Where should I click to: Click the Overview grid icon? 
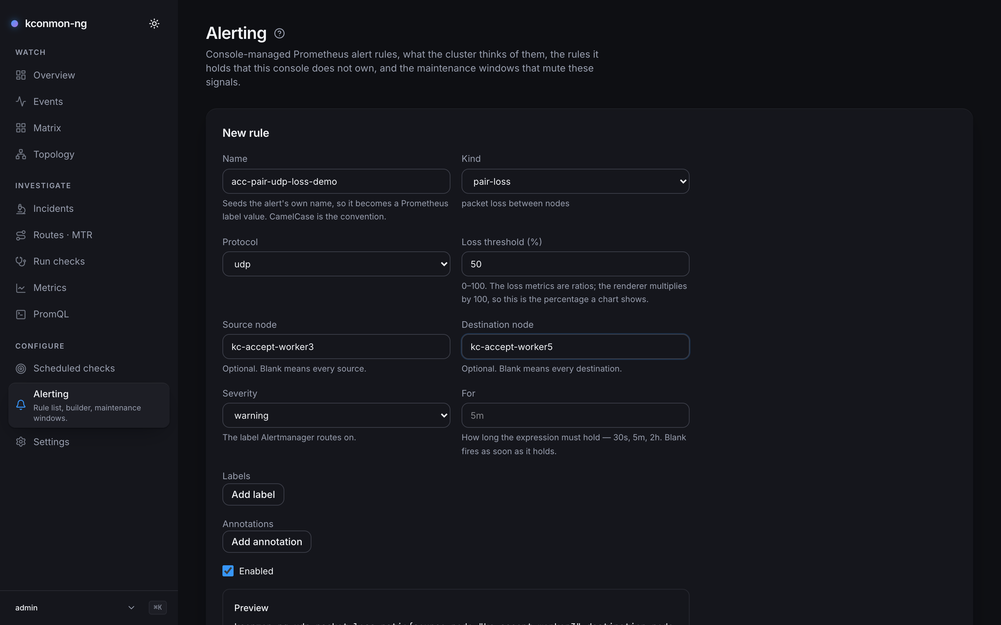click(21, 75)
